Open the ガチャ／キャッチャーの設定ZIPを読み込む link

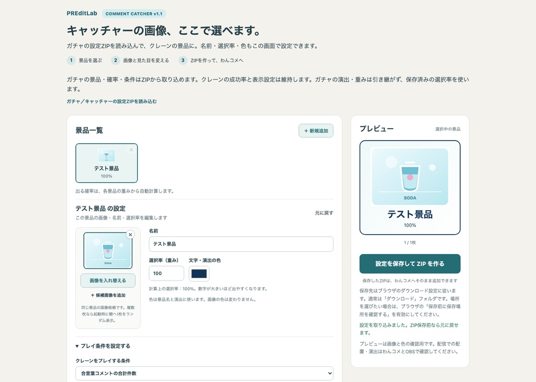click(x=112, y=101)
